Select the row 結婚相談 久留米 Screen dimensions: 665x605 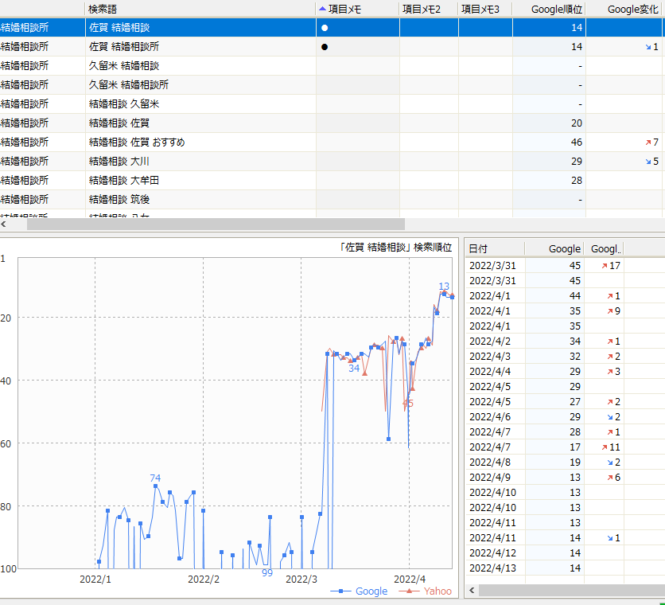[332, 104]
